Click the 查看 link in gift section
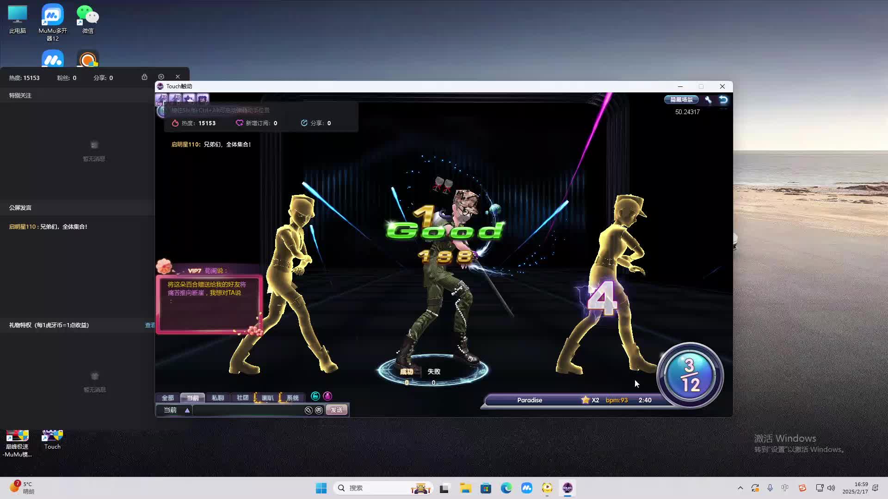 click(x=150, y=325)
